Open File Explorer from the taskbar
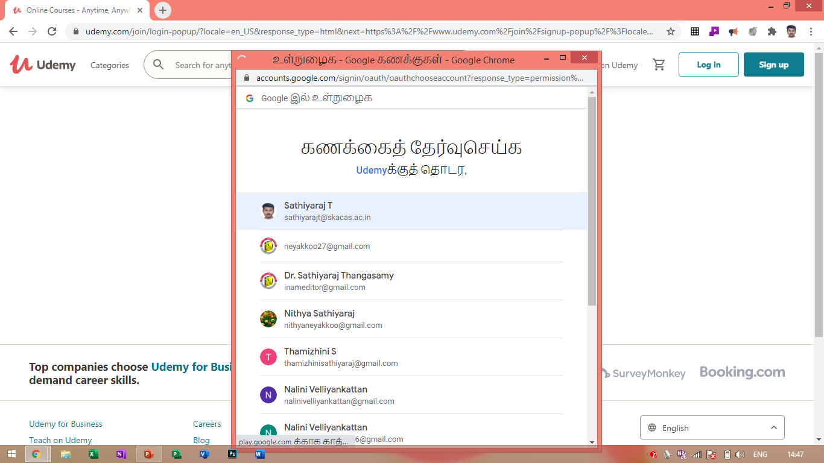 pos(65,454)
